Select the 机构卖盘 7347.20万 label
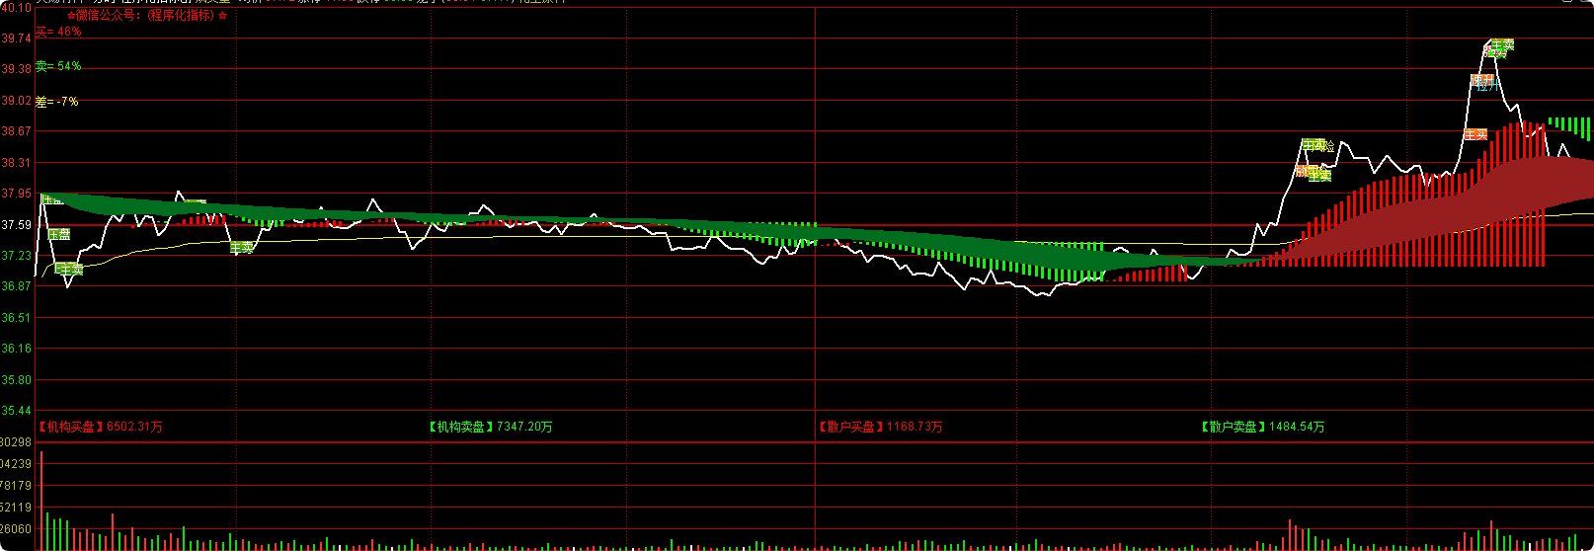 pyautogui.click(x=491, y=427)
